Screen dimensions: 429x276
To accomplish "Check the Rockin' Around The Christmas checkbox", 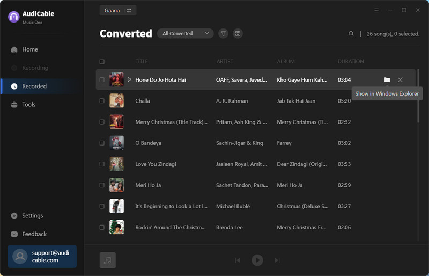I will (x=102, y=228).
